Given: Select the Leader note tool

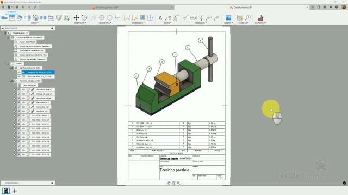Looking at the screenshot, I should point(168,18).
